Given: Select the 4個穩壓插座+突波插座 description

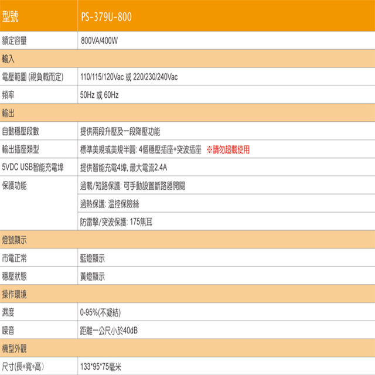Looking at the screenshot, I should (170, 150).
